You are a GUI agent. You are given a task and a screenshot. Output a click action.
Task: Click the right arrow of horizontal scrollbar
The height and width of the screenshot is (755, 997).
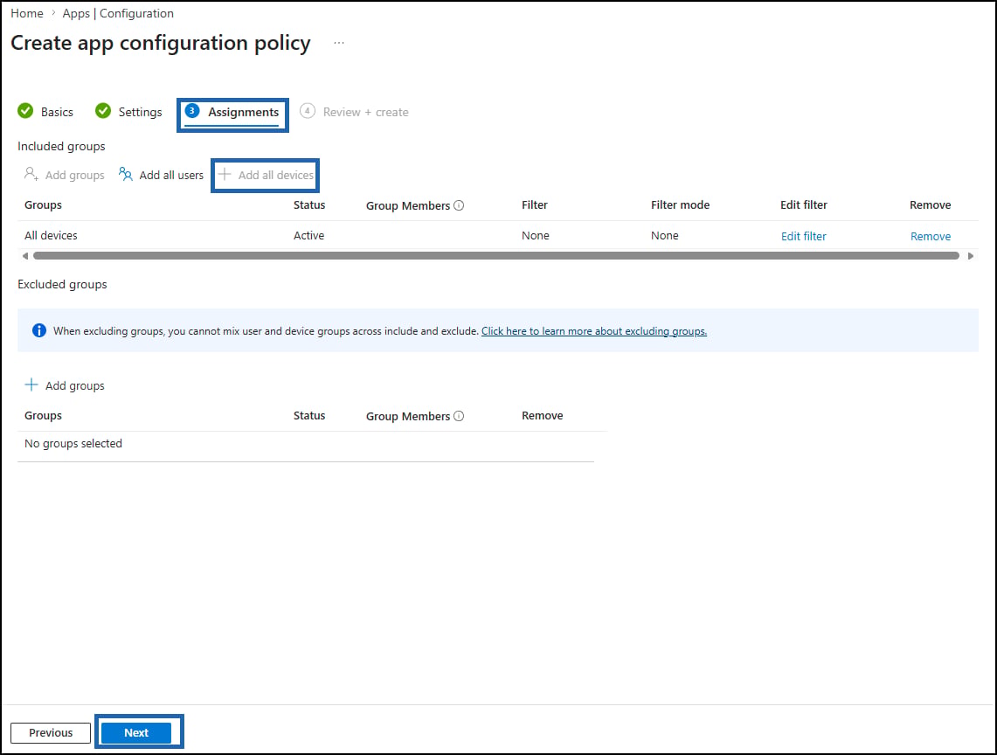point(970,256)
